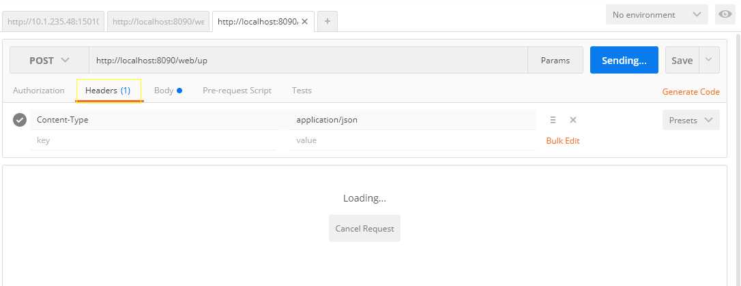The width and height of the screenshot is (741, 286).
Task: Add a new request tab
Action: coord(328,22)
